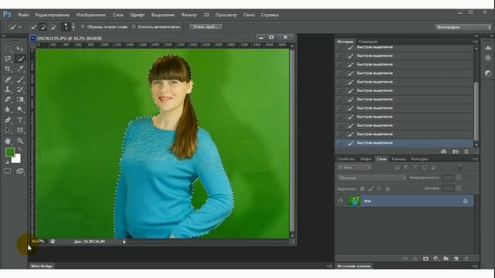Select the Move tool
Viewport: 495px width, 278px height.
tap(20, 49)
